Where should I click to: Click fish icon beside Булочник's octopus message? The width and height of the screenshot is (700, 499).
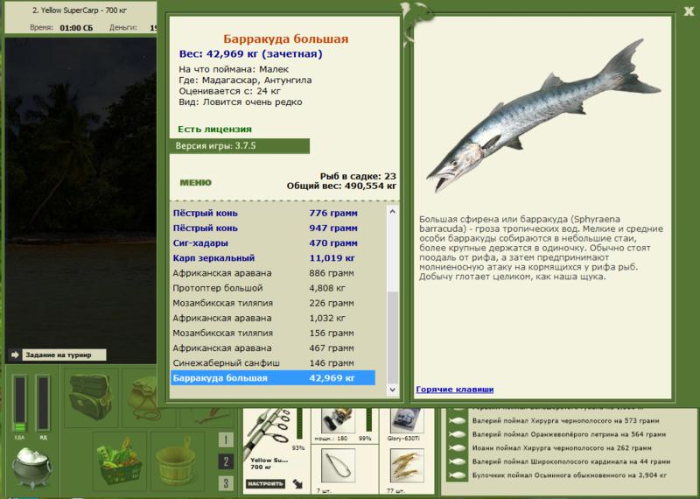pyautogui.click(x=457, y=475)
